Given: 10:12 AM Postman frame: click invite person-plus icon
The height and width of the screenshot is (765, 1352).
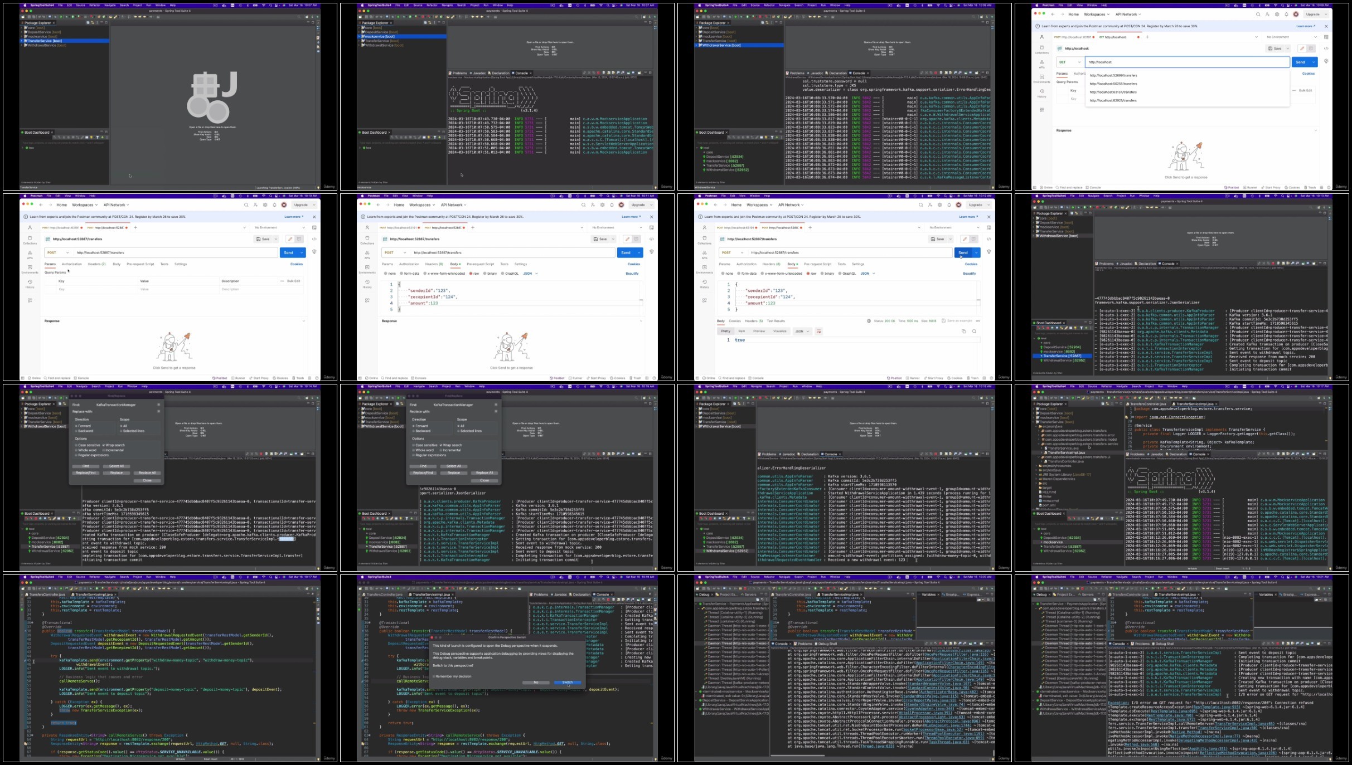Looking at the screenshot, I should coord(930,205).
